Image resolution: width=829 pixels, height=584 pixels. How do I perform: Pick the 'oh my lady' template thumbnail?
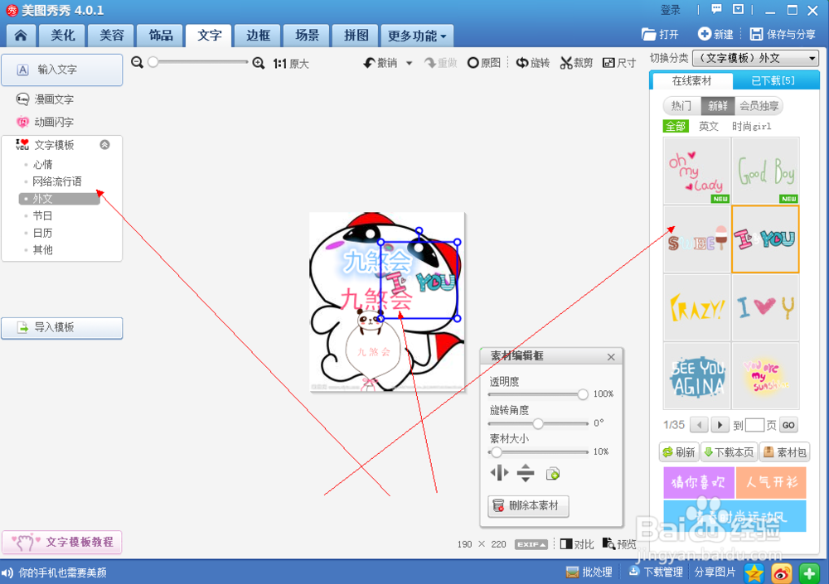697,171
